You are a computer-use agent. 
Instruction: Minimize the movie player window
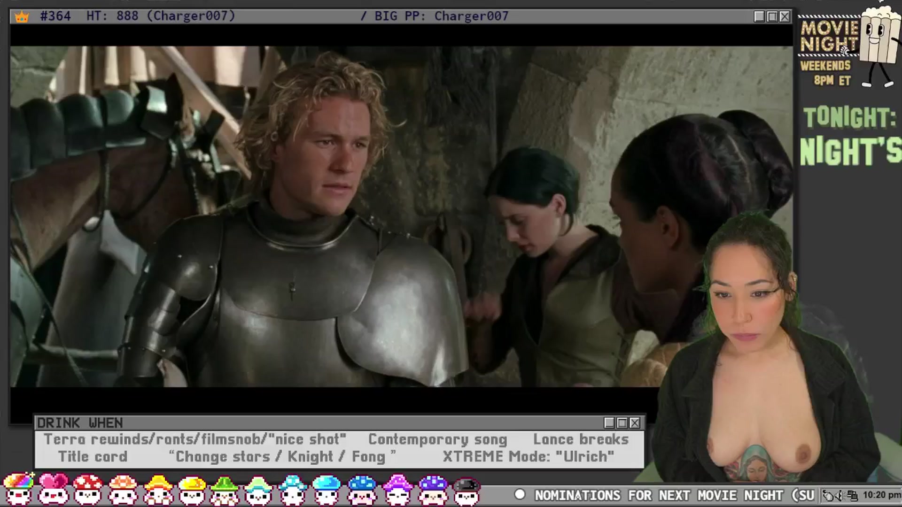tap(759, 16)
